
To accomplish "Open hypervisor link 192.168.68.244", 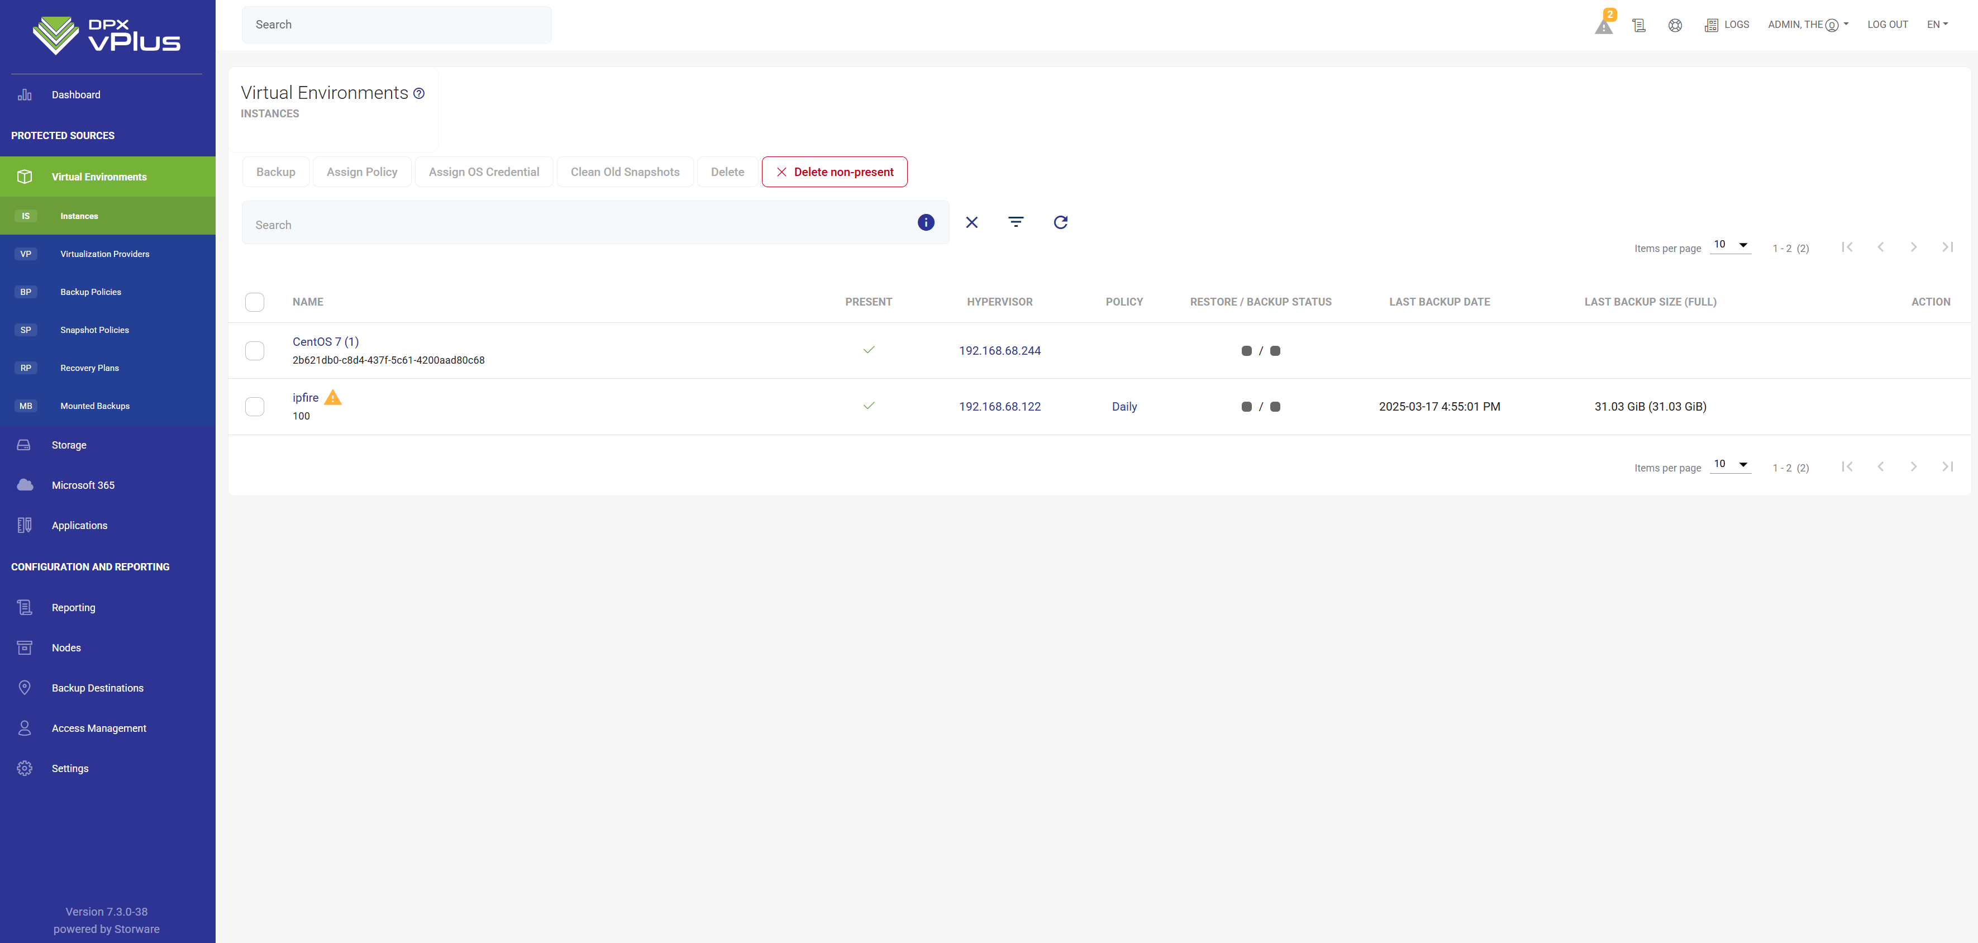I will tap(999, 351).
